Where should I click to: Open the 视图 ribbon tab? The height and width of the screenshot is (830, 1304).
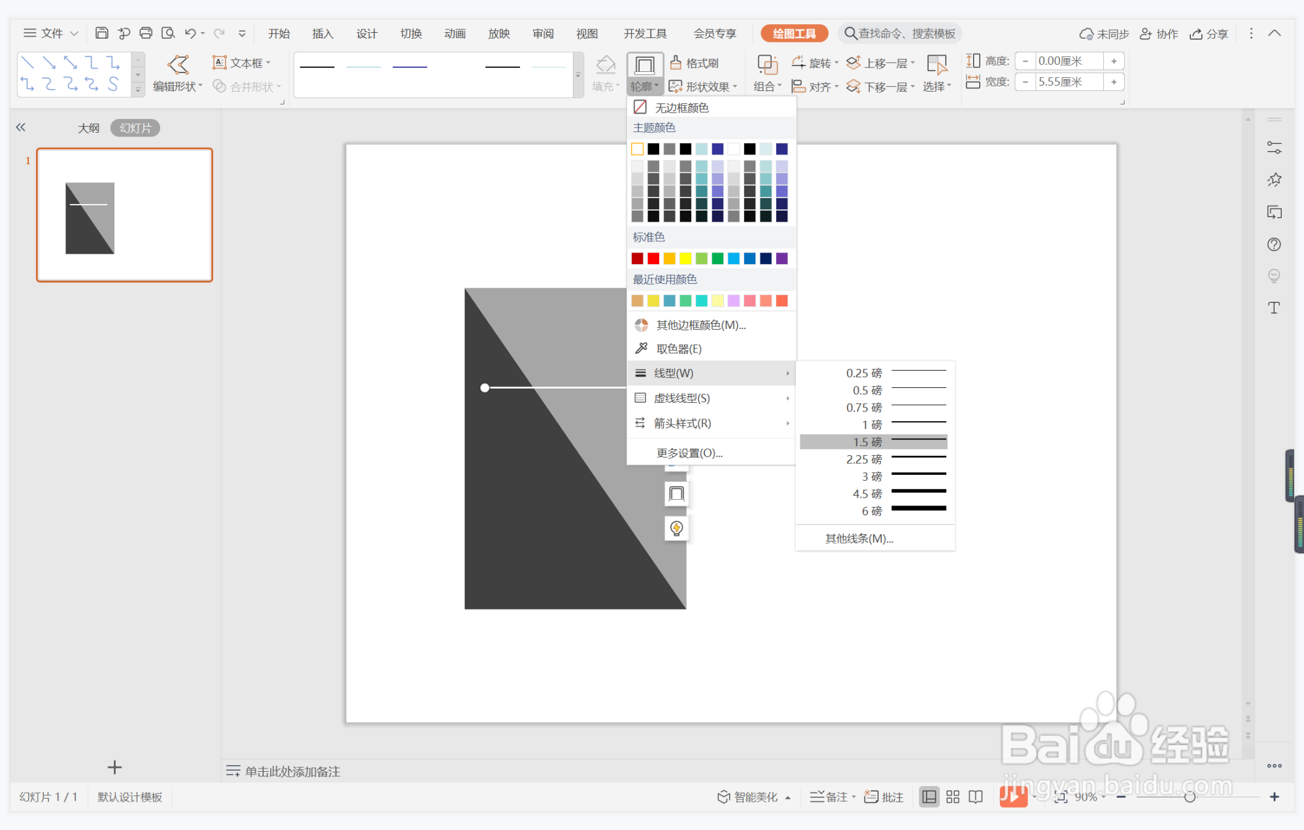point(587,33)
